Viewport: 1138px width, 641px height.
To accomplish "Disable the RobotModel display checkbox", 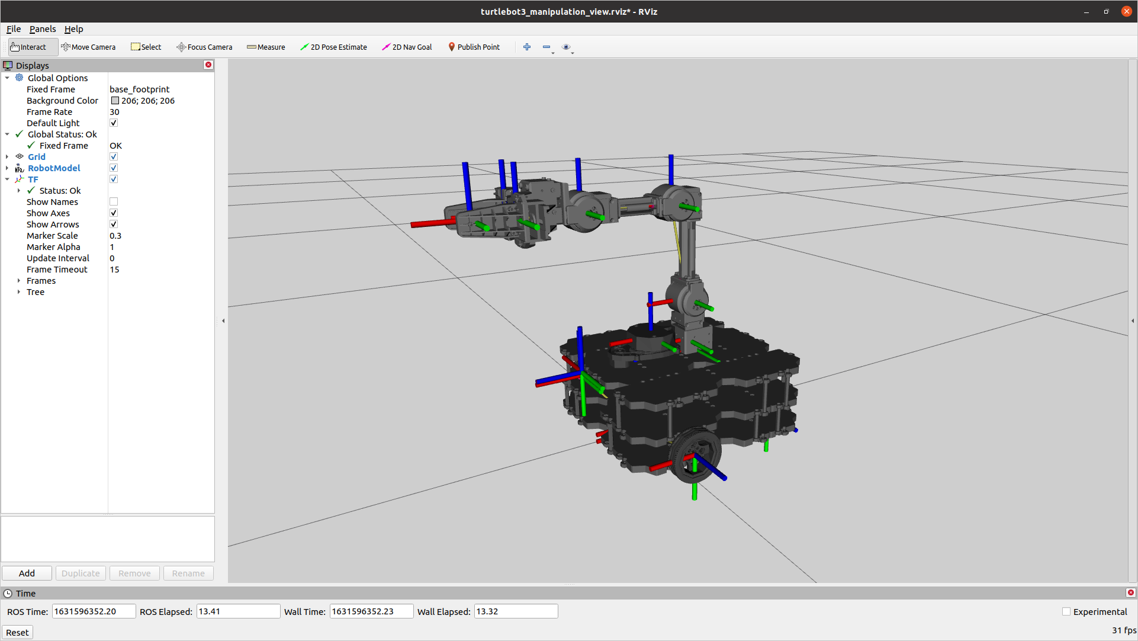I will [114, 168].
